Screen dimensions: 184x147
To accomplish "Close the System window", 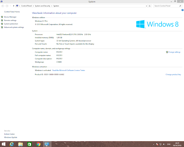I will pyautogui.click(x=180, y=1).
